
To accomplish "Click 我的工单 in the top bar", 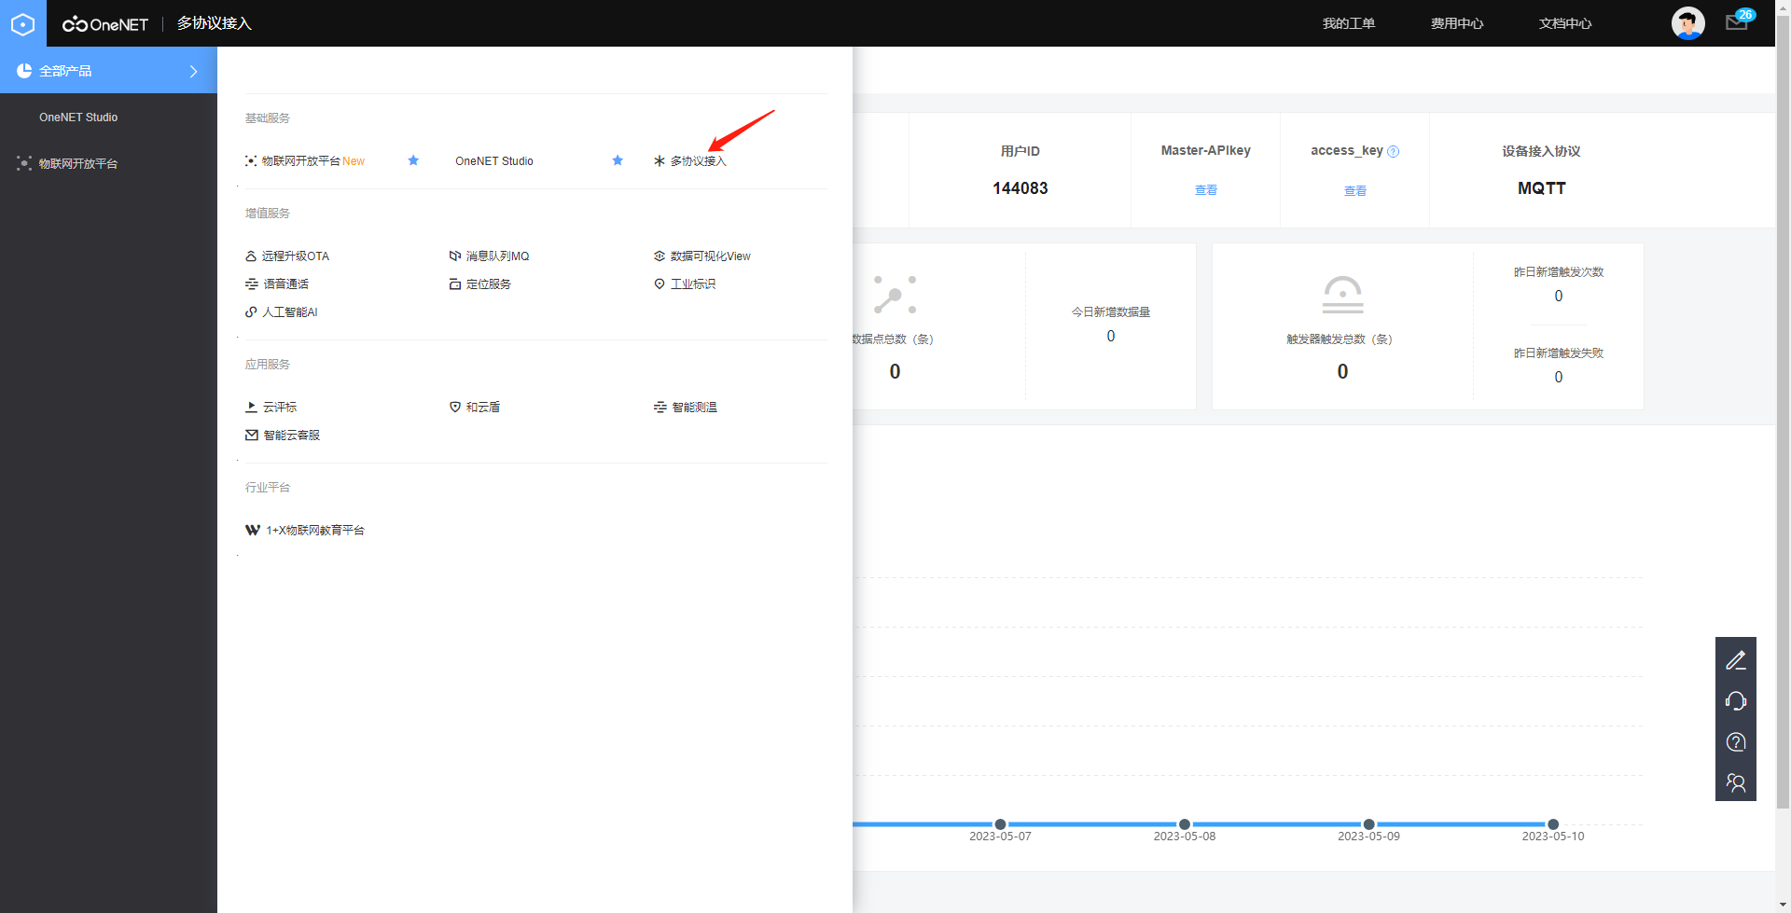I will pos(1349,23).
